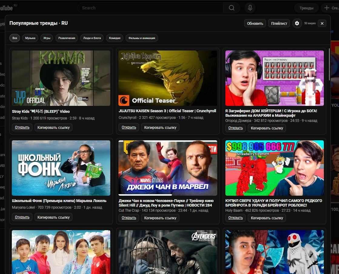Viewport: 339px width, 274px height.
Task: Click Открыть under Школьный Фонк video
Action: pos(22,217)
